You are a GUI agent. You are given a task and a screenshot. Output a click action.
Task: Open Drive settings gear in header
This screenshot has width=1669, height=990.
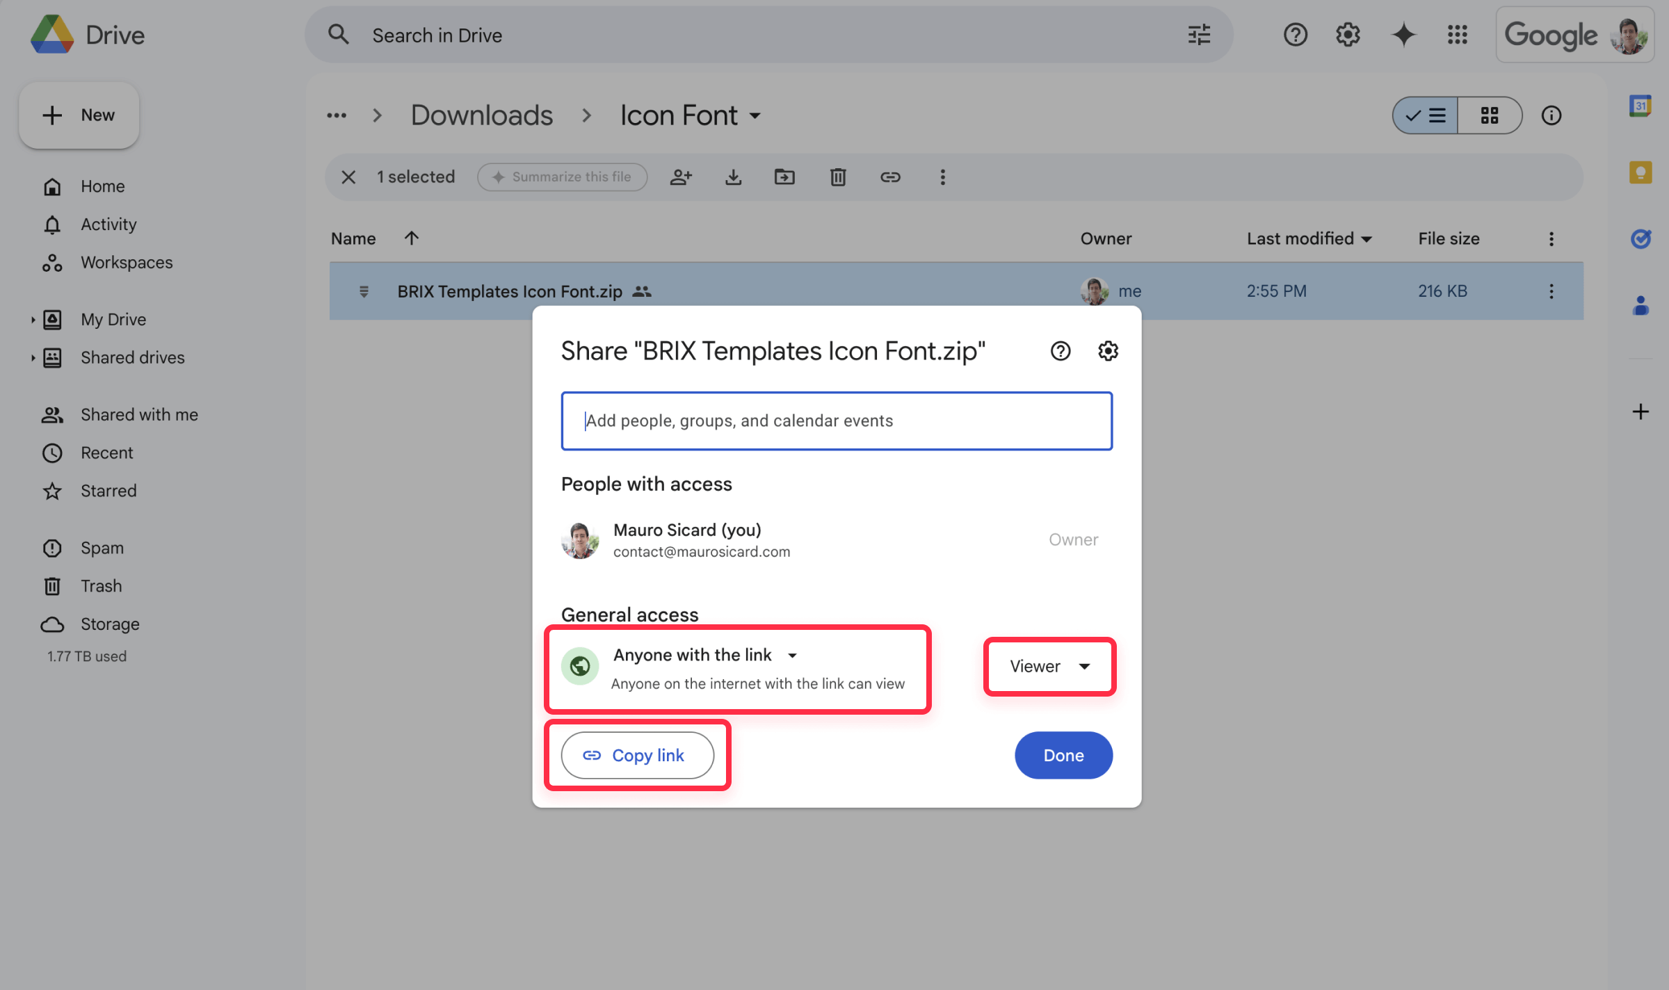pos(1348,35)
